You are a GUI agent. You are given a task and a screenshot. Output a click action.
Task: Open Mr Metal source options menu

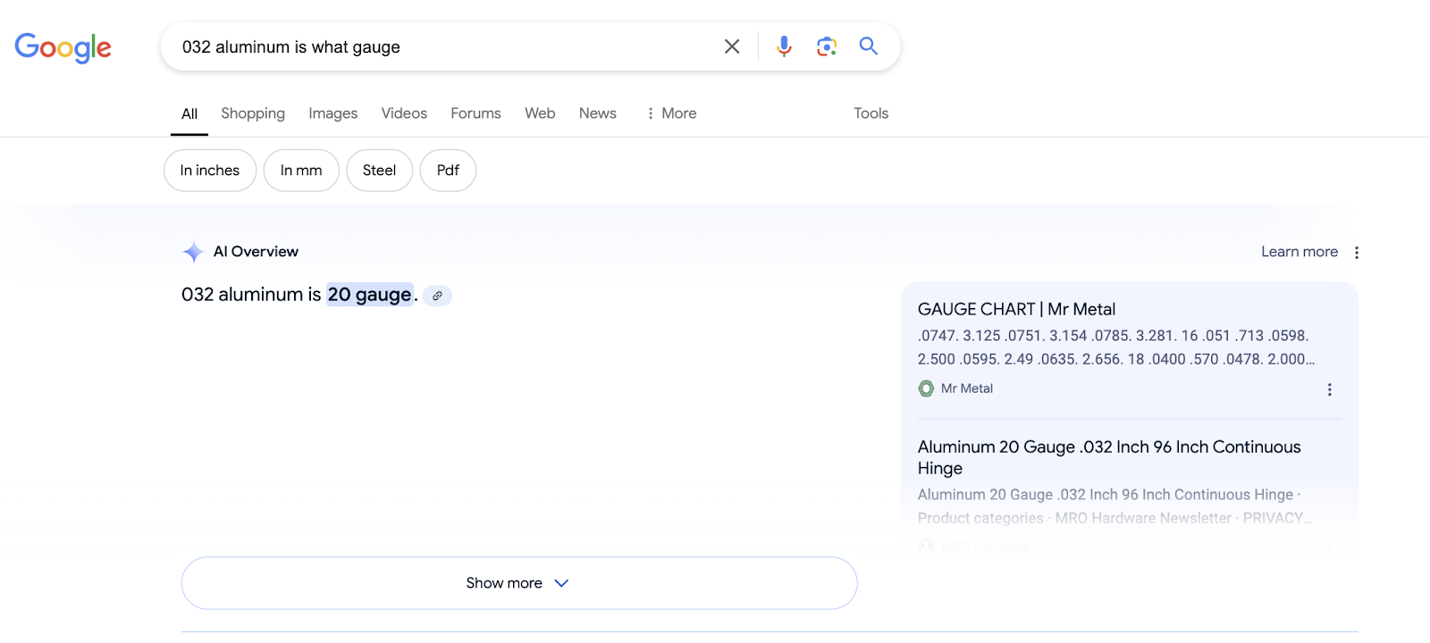point(1329,389)
